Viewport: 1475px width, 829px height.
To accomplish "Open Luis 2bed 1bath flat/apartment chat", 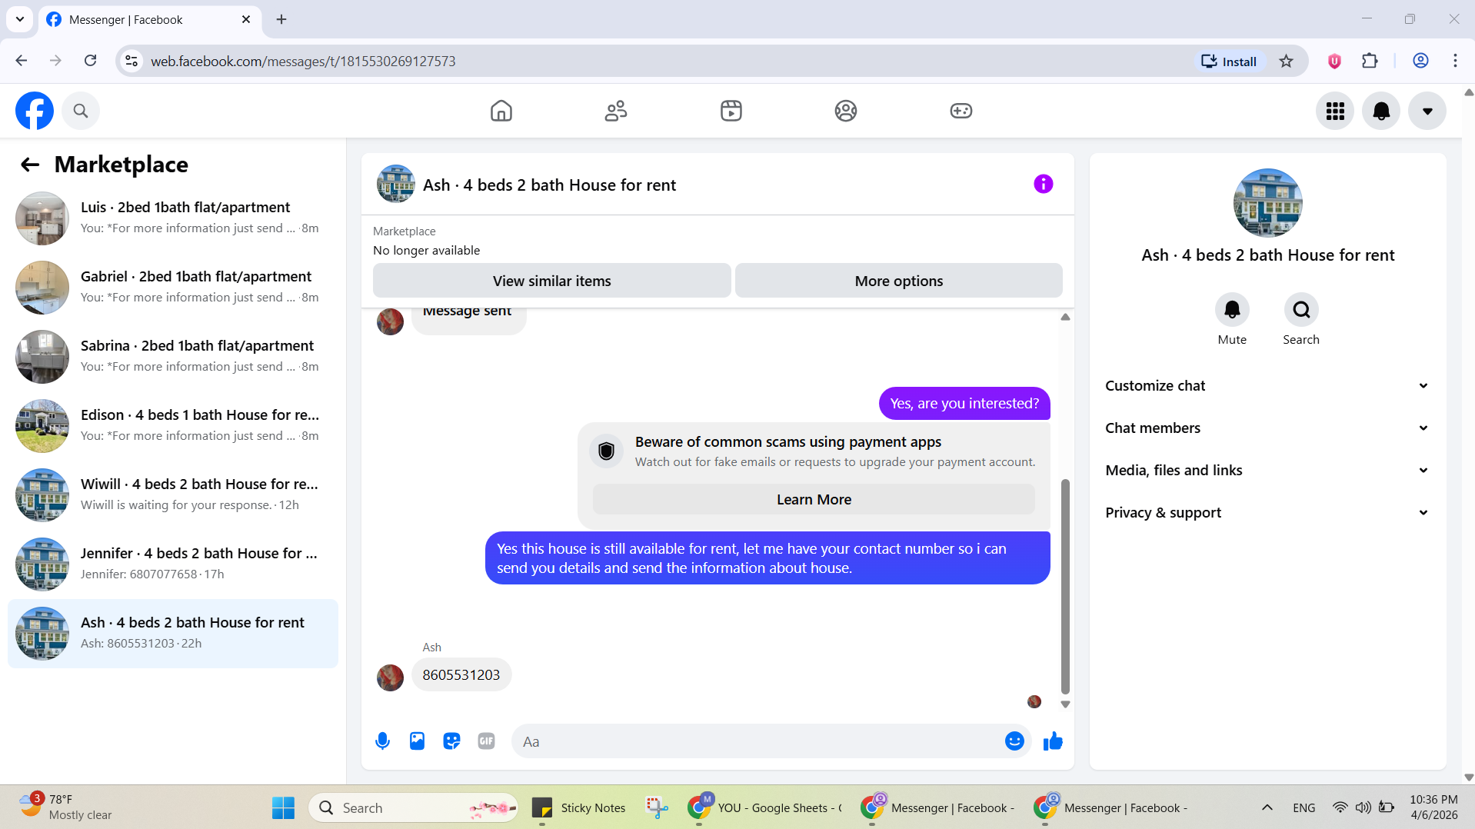I will click(x=173, y=218).
